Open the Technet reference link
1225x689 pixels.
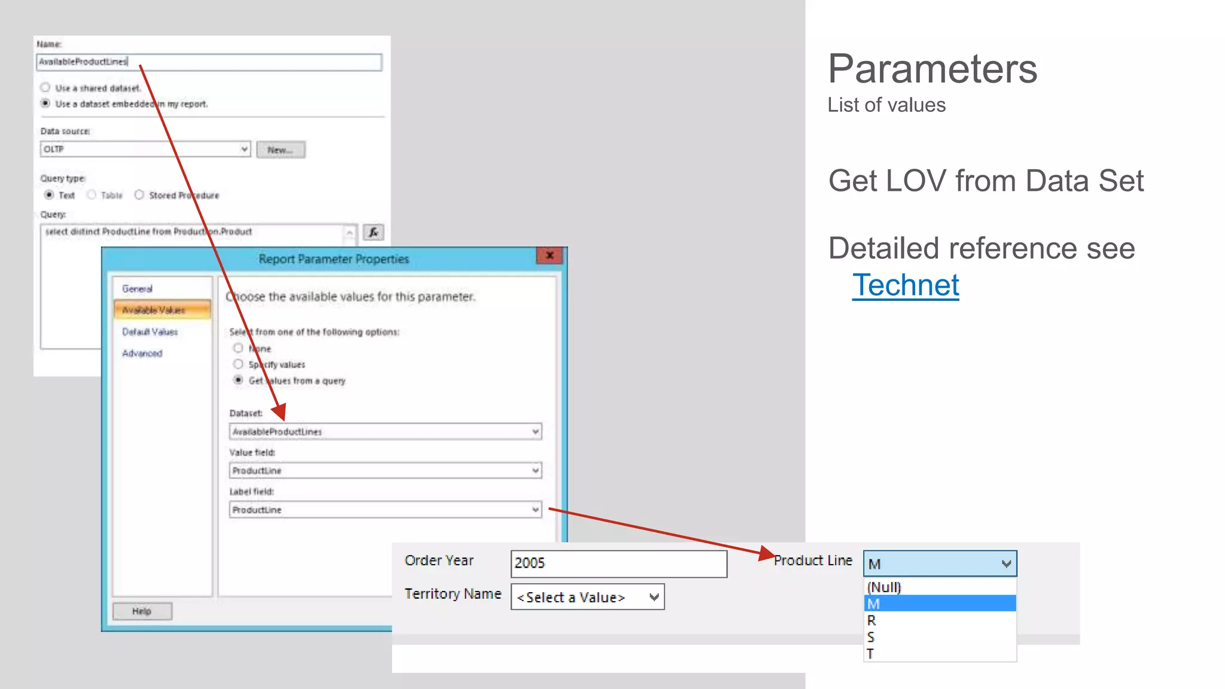[x=906, y=285]
